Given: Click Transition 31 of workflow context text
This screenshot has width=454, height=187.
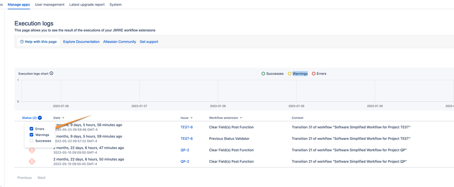Looking at the screenshot, I should [351, 127].
